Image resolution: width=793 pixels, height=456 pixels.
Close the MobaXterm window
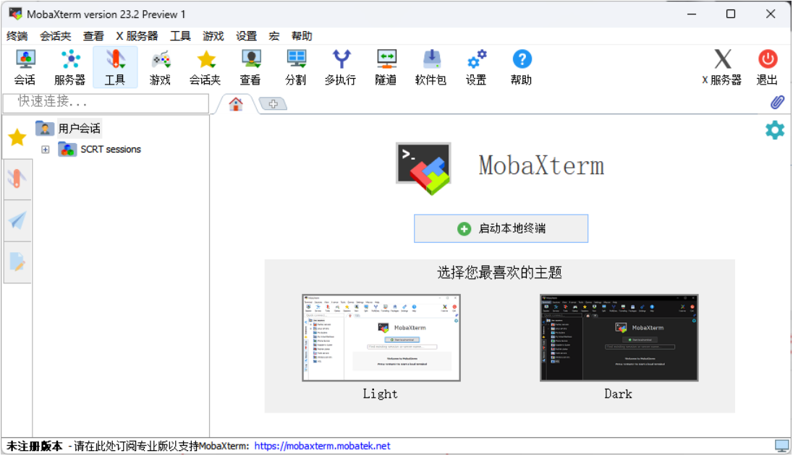771,14
